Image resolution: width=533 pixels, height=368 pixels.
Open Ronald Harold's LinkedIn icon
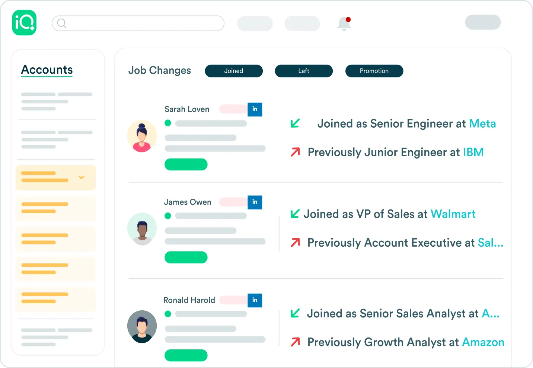(x=255, y=300)
